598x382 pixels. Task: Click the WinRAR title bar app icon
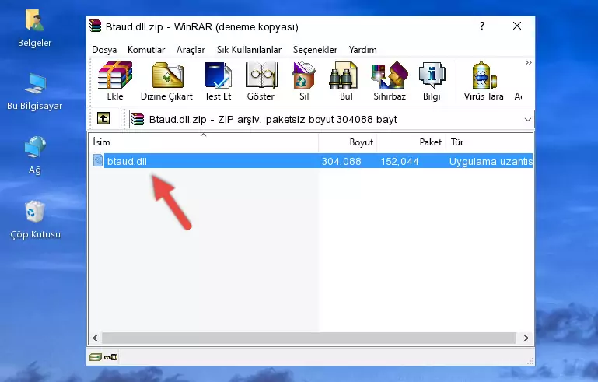click(95, 26)
